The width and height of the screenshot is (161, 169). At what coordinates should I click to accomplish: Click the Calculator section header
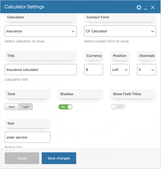(x=41, y=17)
